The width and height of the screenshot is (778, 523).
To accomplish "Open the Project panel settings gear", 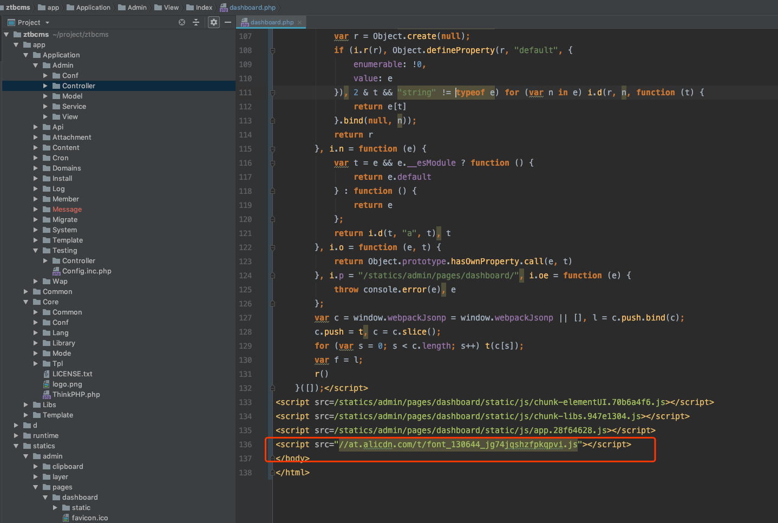I will (x=214, y=22).
